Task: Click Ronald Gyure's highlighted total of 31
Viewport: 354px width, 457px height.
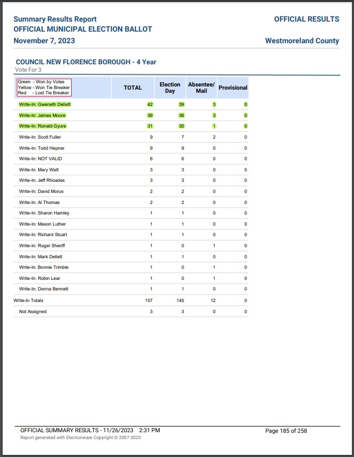Action: [150, 126]
